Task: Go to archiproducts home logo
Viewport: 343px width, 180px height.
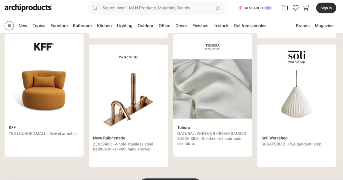Action: point(28,8)
